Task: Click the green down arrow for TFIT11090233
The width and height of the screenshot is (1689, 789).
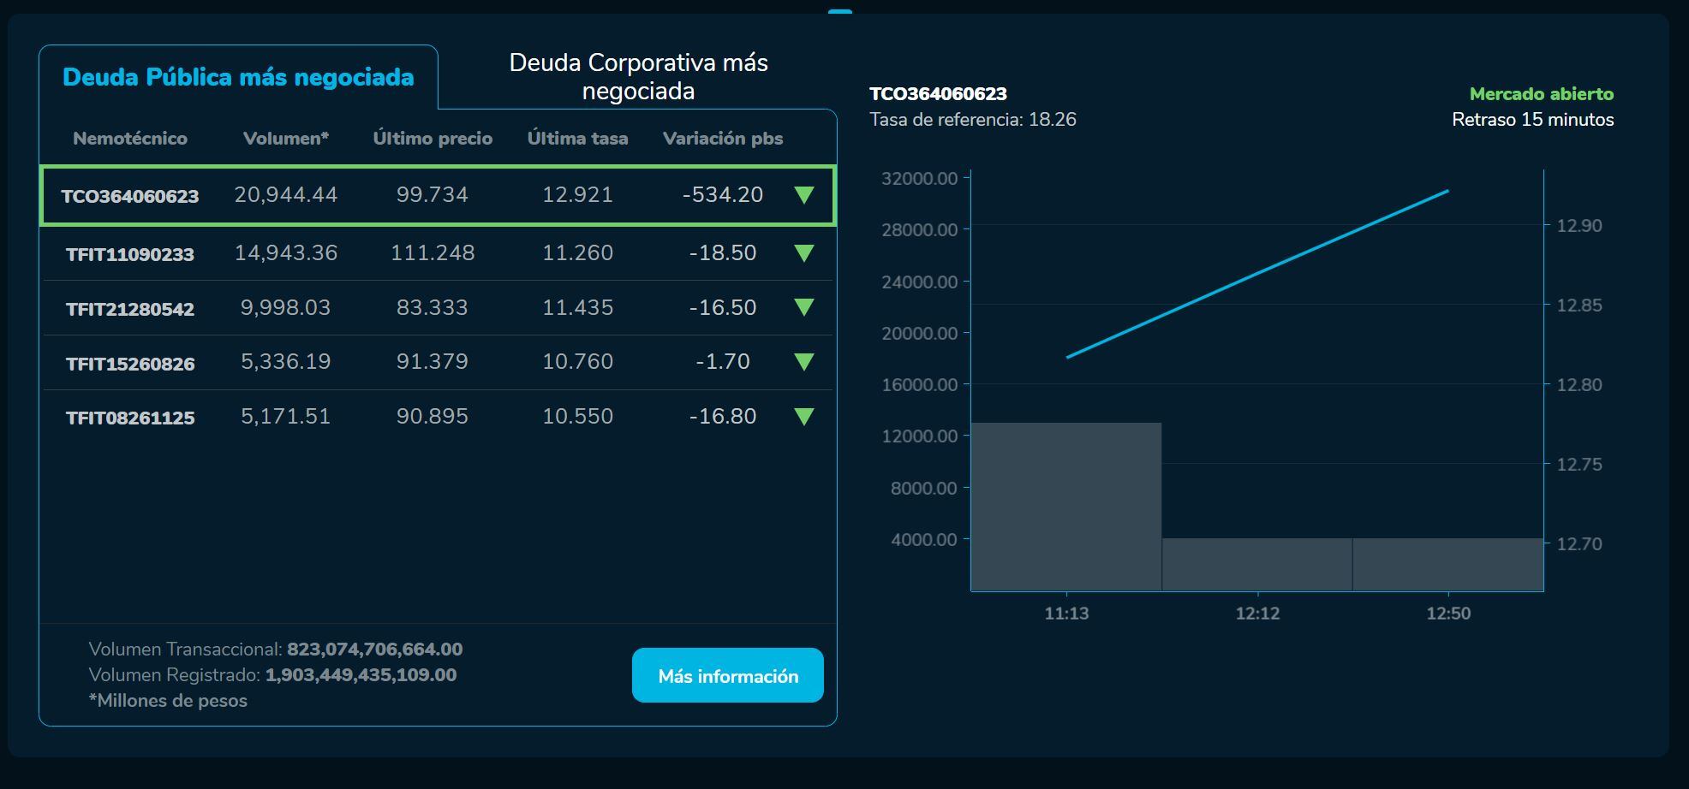Action: [803, 253]
